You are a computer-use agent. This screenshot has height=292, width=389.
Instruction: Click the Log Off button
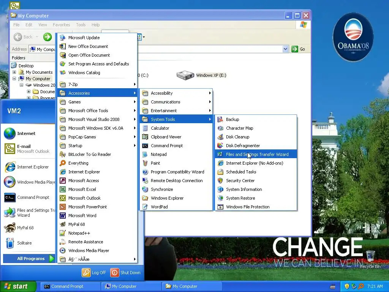pos(94,272)
